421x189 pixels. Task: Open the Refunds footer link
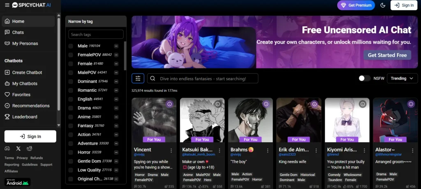37,158
